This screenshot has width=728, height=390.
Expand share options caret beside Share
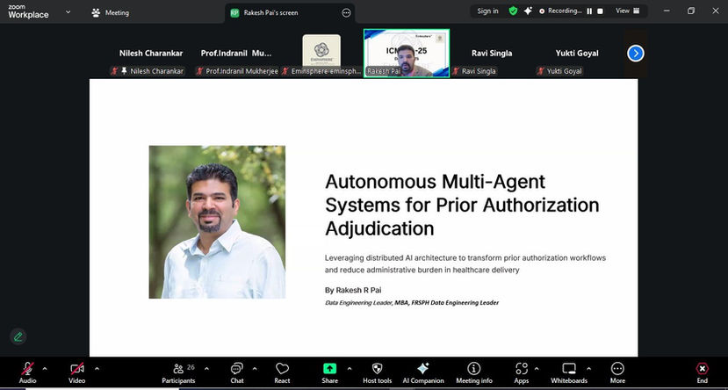[350, 369]
